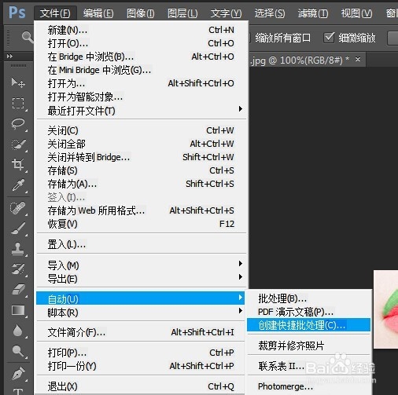
Task: Select PDF 演示文稿(P)...
Action: (309, 312)
